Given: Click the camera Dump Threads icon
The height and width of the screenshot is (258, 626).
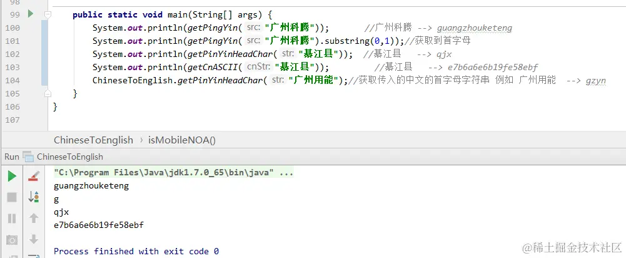Looking at the screenshot, I should (x=12, y=240).
